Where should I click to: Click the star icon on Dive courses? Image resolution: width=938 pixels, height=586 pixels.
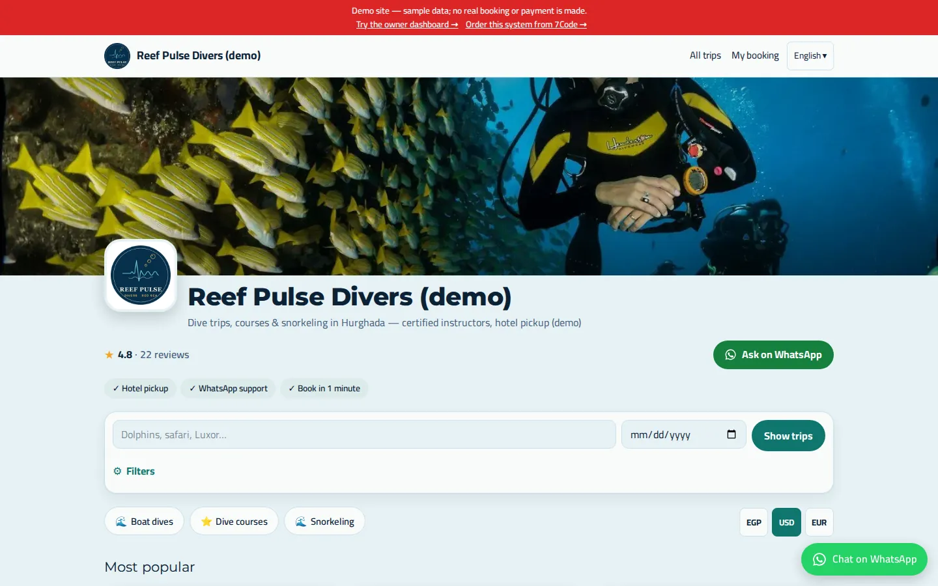(206, 522)
